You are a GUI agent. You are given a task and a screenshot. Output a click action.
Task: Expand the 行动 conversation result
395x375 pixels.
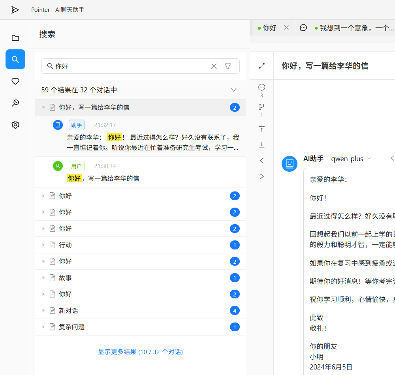pyautogui.click(x=43, y=245)
